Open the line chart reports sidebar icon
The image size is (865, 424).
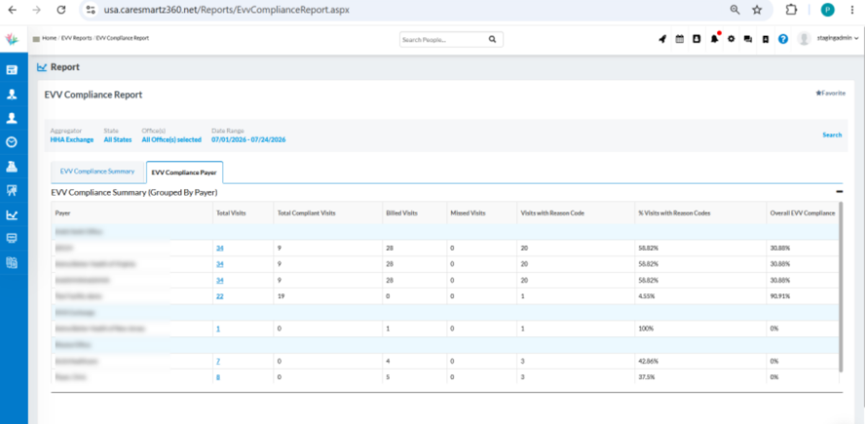(12, 215)
